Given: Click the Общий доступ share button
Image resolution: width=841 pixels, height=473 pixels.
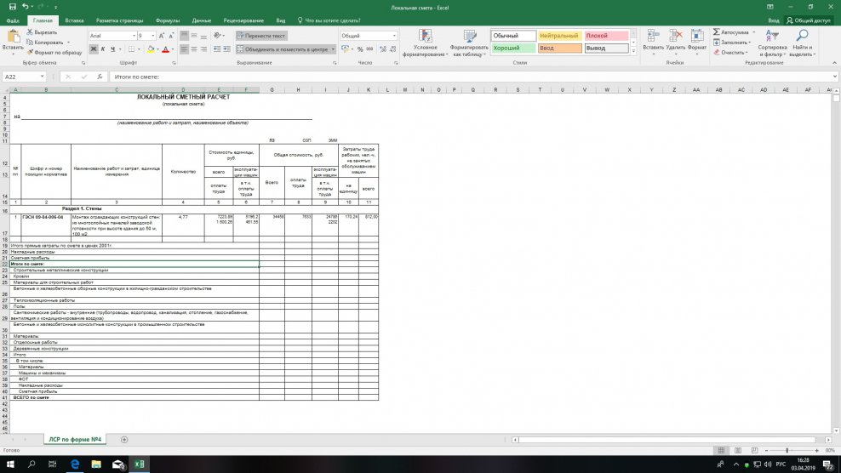Looking at the screenshot, I should click(810, 20).
